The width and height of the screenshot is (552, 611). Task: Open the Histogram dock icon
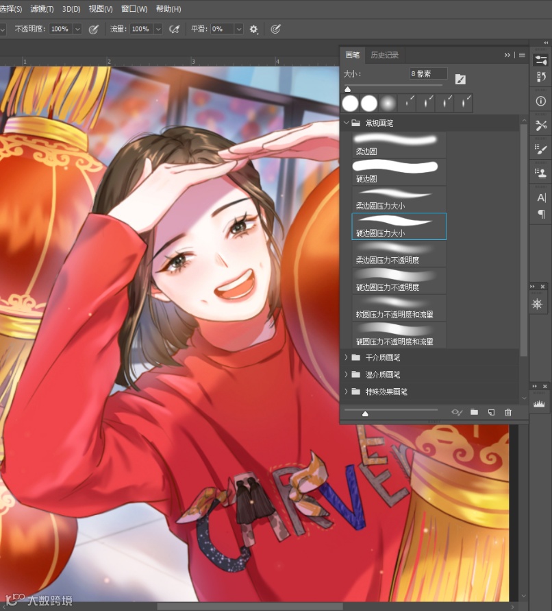(x=539, y=404)
